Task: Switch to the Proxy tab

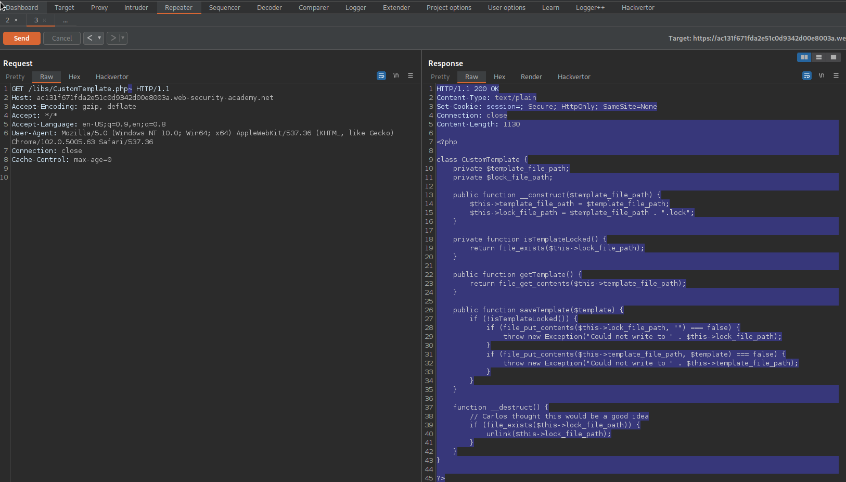Action: pos(99,7)
